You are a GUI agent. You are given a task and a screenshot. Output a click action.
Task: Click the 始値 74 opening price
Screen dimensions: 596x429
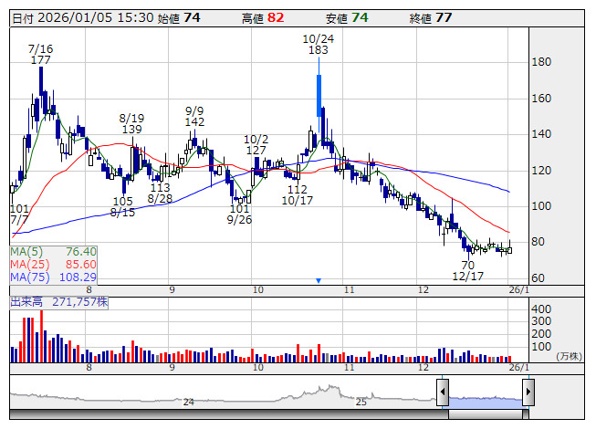pos(179,18)
